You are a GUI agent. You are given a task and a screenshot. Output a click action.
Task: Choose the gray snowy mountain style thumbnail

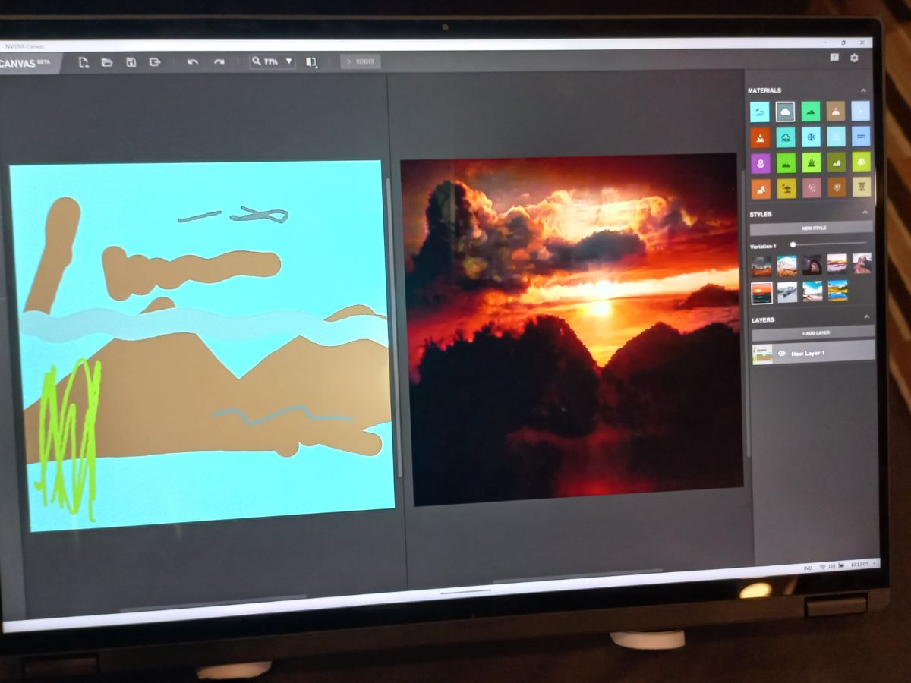787,291
